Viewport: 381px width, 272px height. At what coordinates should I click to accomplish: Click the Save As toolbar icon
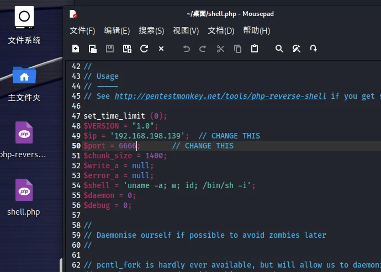(127, 49)
